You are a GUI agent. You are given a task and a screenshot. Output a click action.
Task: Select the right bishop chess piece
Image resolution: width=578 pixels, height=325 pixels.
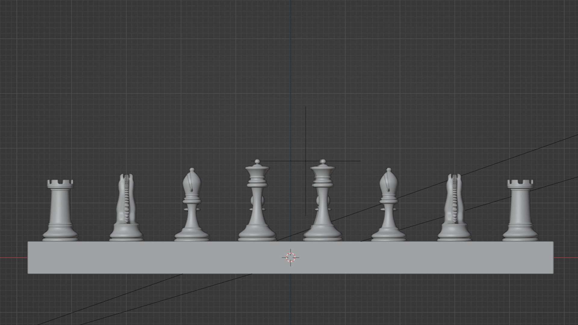pos(389,205)
